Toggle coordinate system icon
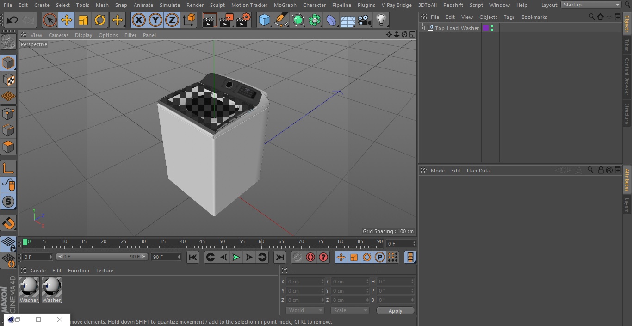 pos(189,20)
